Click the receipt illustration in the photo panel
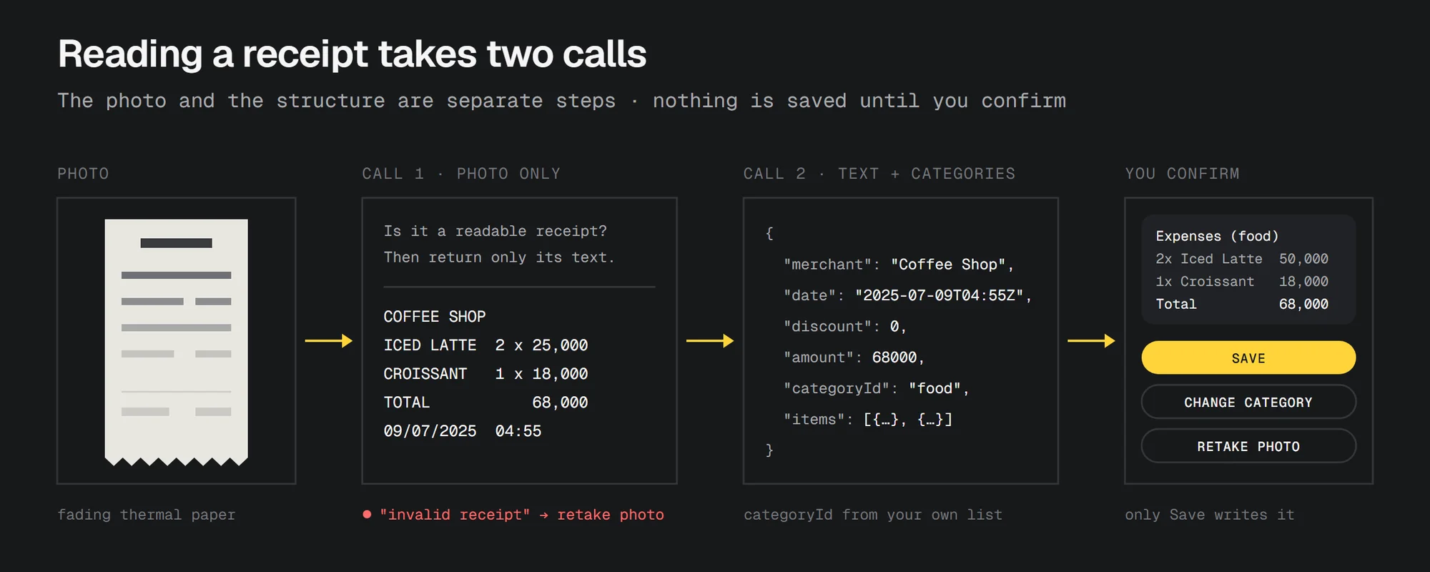 coord(177,342)
